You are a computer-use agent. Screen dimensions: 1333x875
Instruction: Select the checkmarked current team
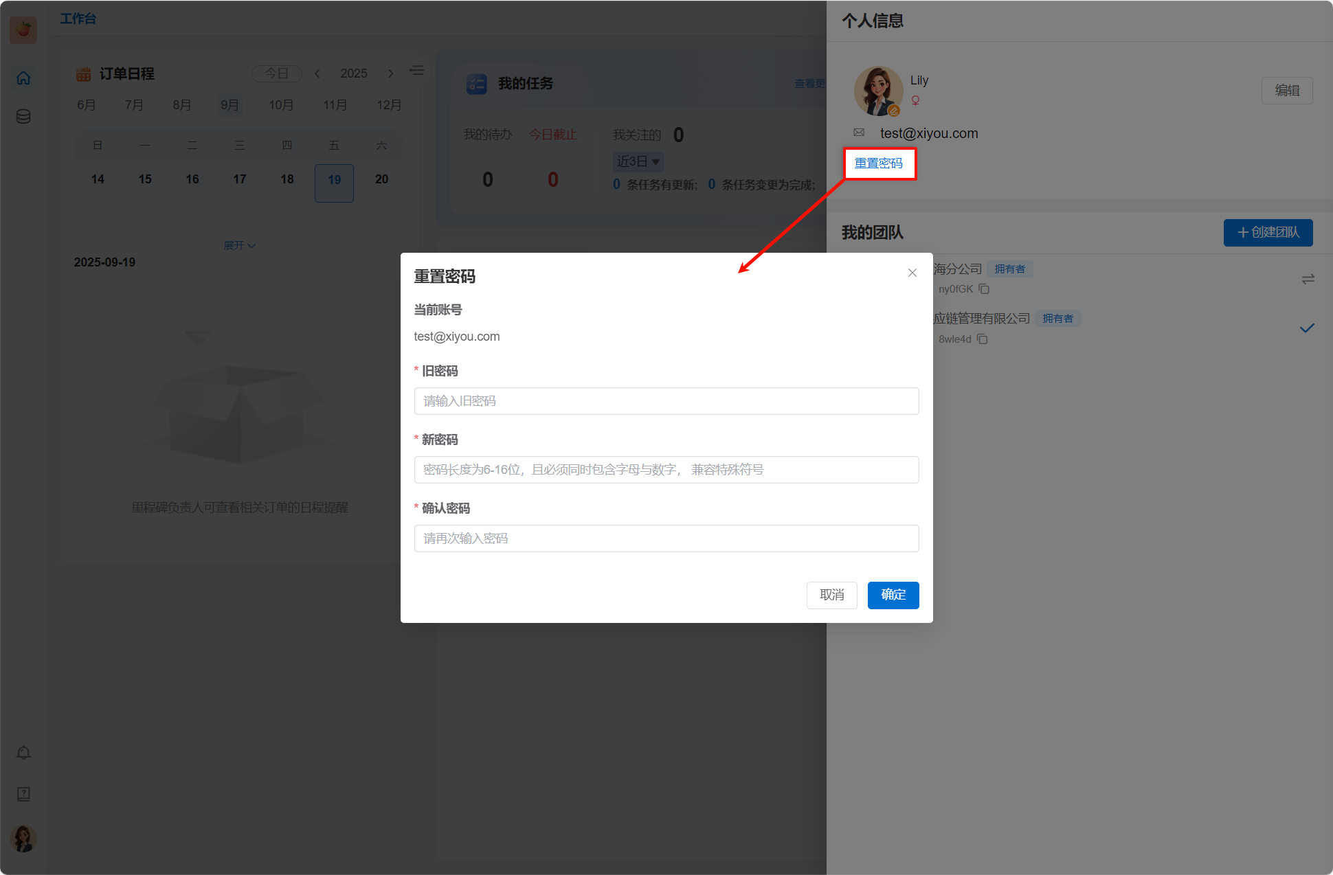[x=1307, y=328]
